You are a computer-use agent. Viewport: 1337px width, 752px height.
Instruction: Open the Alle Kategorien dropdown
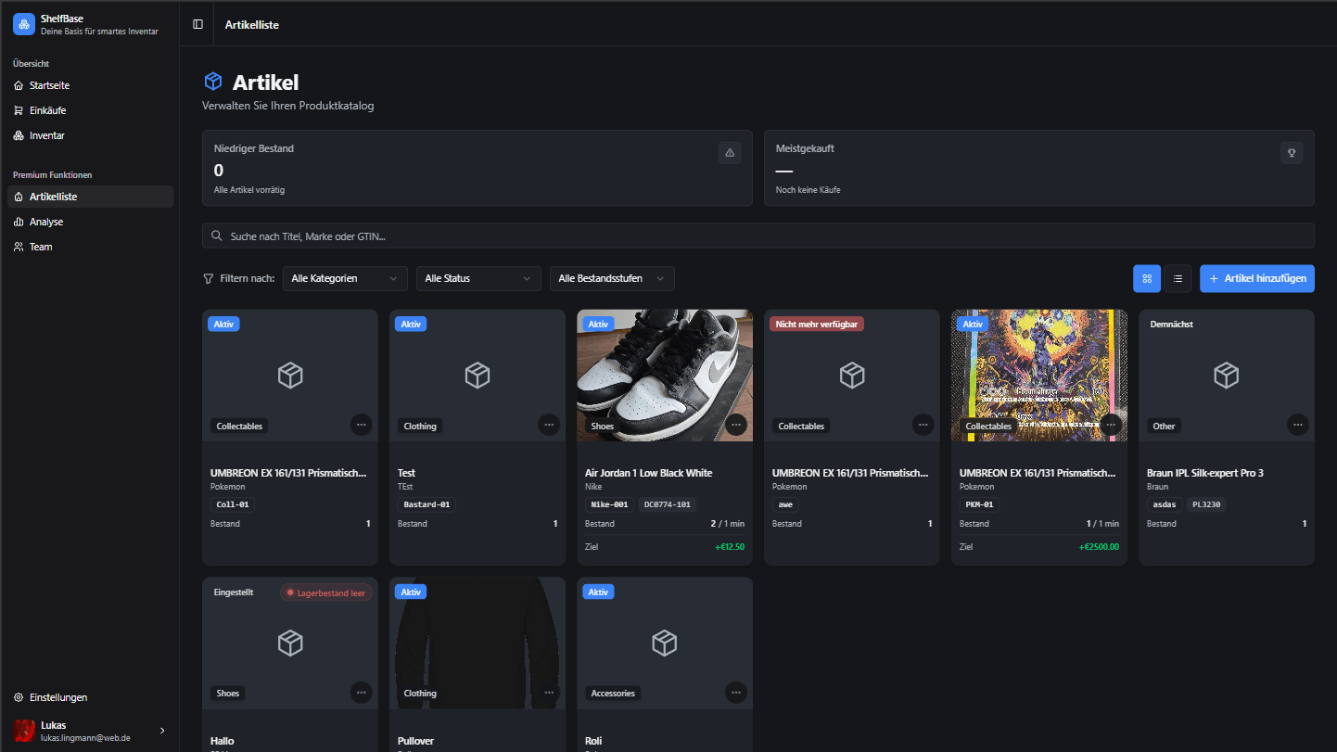coord(345,278)
